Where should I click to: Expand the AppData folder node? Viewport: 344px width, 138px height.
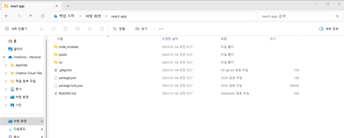[6, 65]
